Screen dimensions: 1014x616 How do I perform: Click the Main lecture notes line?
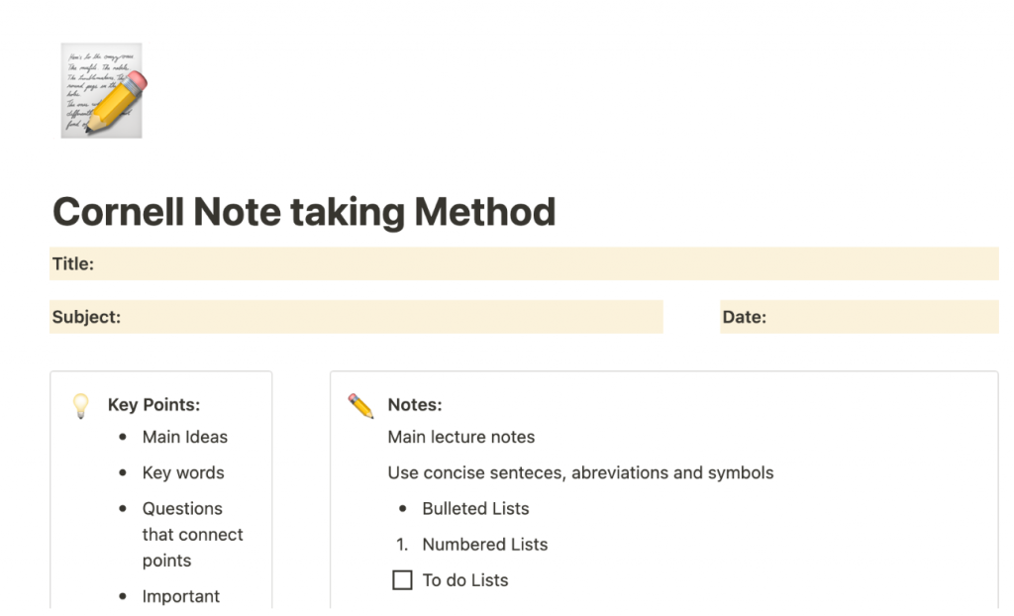(x=460, y=437)
